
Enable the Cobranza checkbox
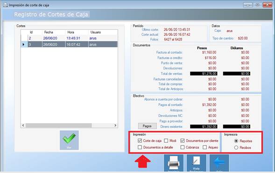[x=183, y=147]
